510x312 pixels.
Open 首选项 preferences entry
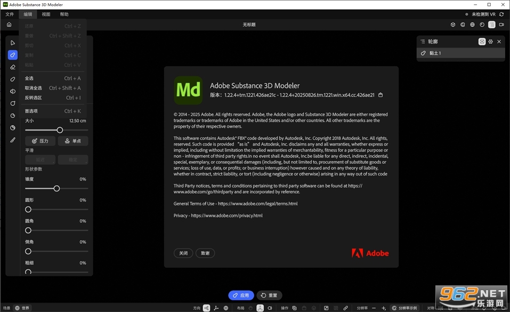(x=53, y=111)
